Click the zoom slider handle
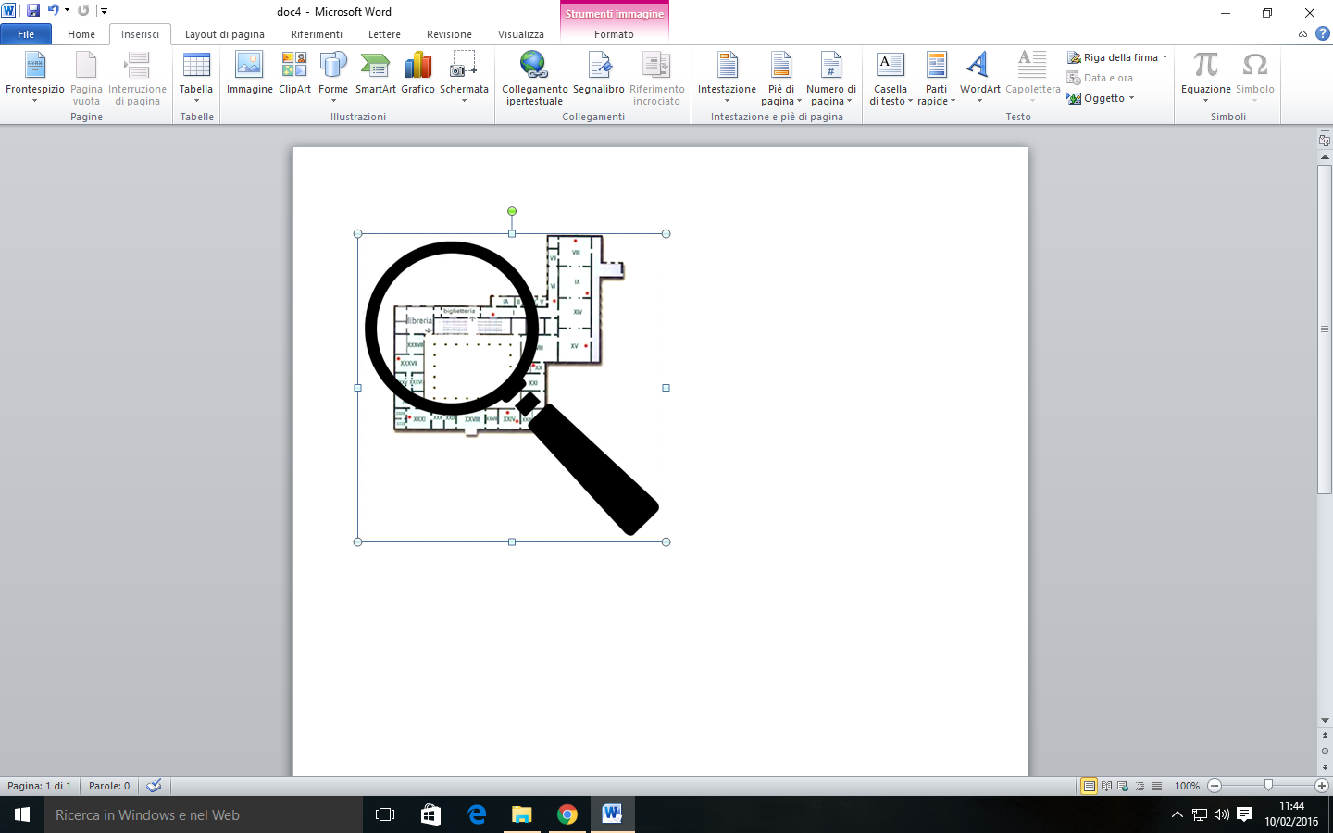Screen dimensions: 1333x833 coord(1268,786)
